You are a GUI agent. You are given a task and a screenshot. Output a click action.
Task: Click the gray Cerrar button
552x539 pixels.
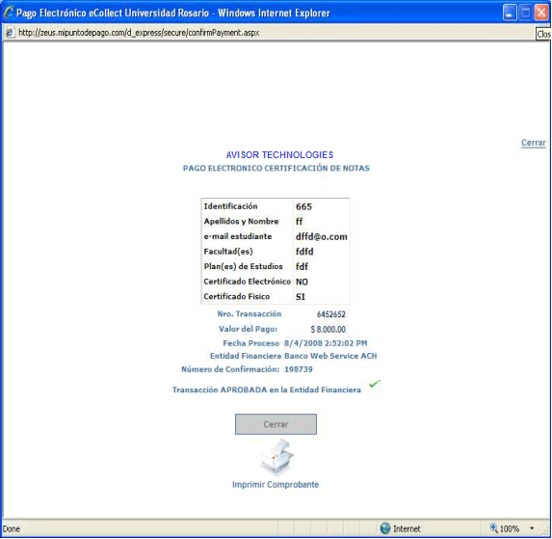276,424
